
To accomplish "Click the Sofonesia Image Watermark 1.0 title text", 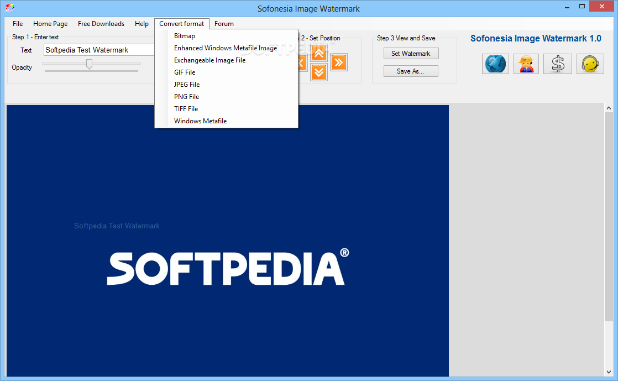I will tap(536, 39).
